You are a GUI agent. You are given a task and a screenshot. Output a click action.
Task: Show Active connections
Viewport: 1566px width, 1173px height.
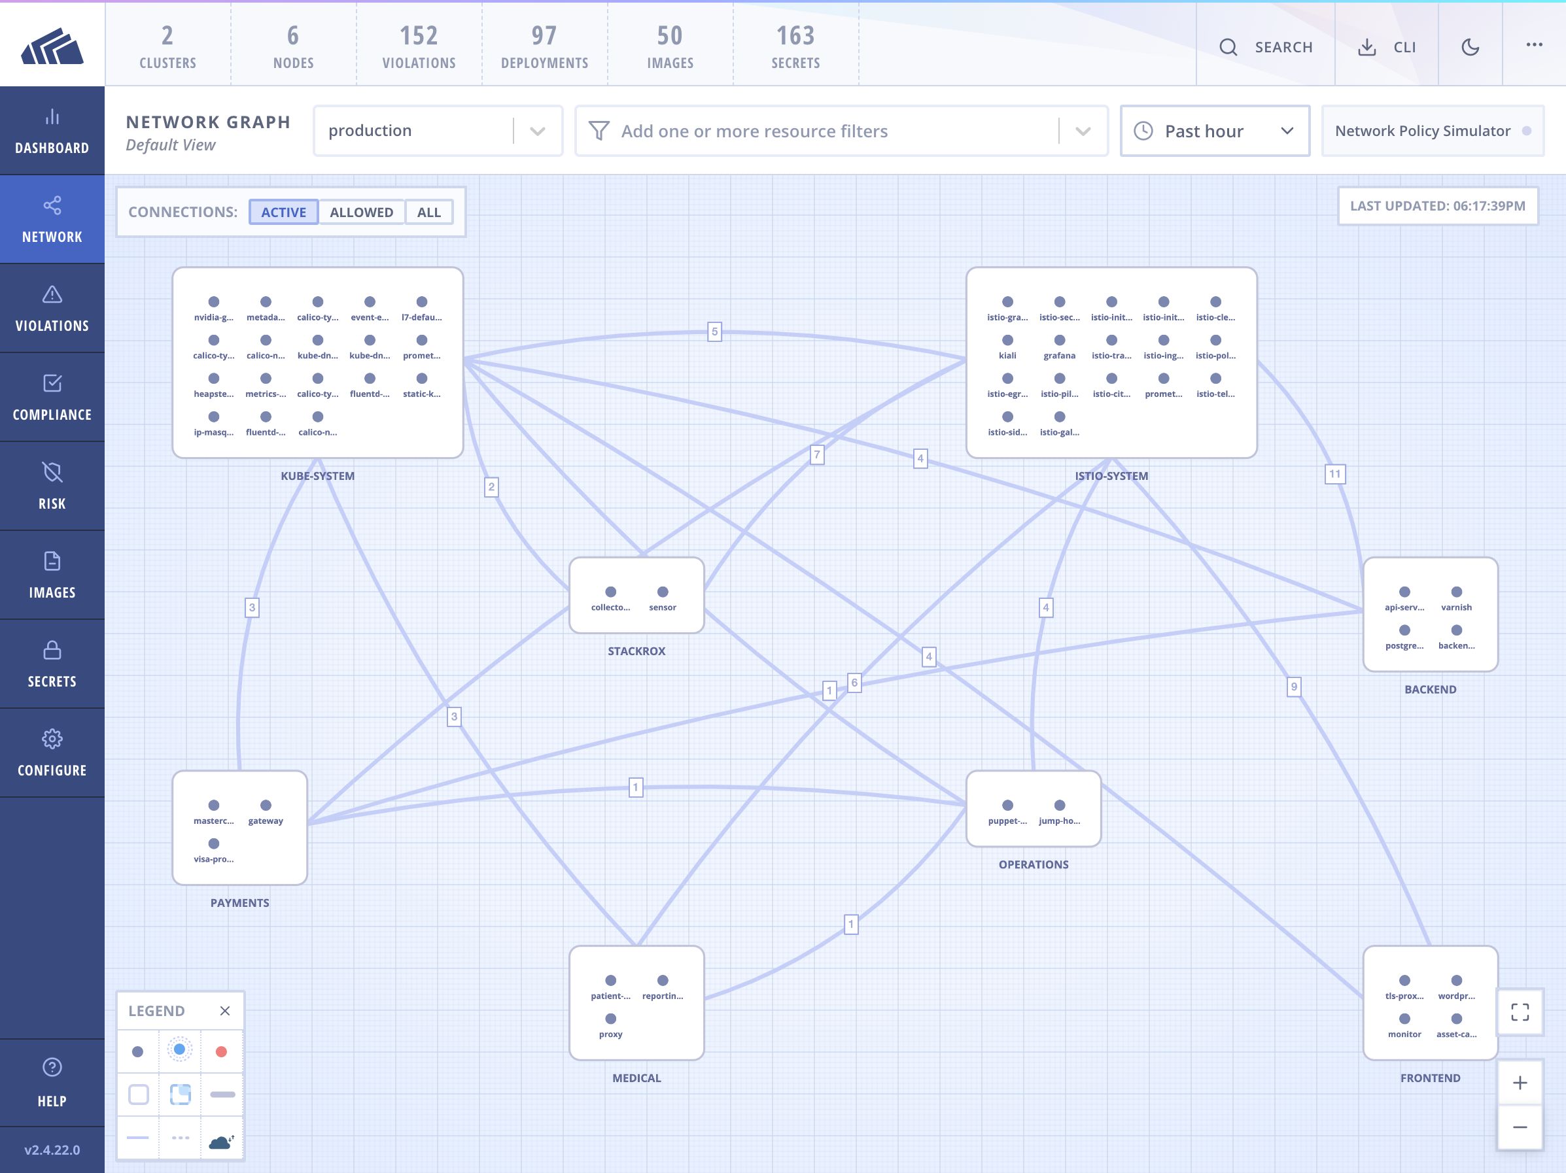pyautogui.click(x=283, y=212)
